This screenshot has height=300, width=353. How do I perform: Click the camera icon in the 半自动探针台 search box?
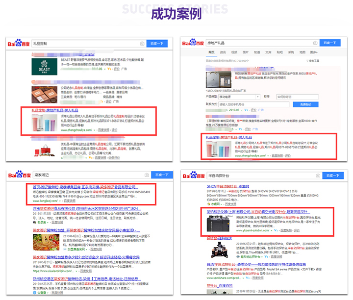pos(318,175)
